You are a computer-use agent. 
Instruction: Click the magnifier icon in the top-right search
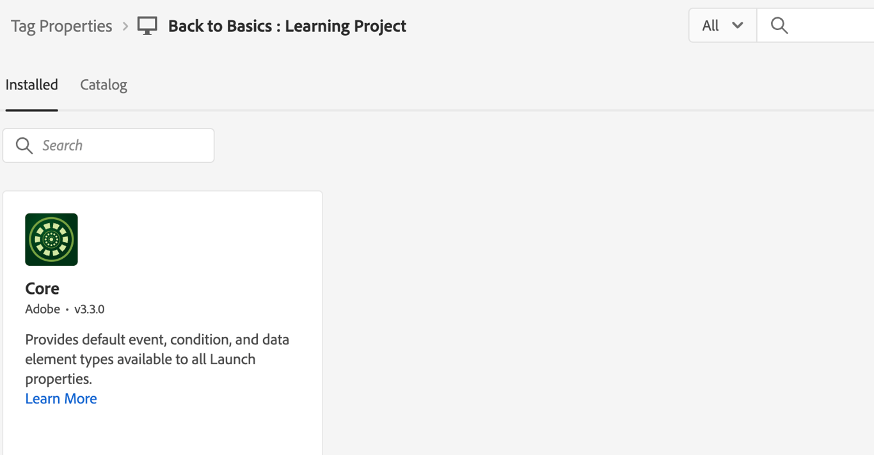pos(779,26)
